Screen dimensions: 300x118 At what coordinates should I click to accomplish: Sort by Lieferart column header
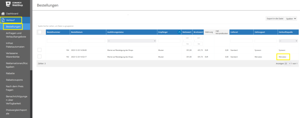(241, 32)
